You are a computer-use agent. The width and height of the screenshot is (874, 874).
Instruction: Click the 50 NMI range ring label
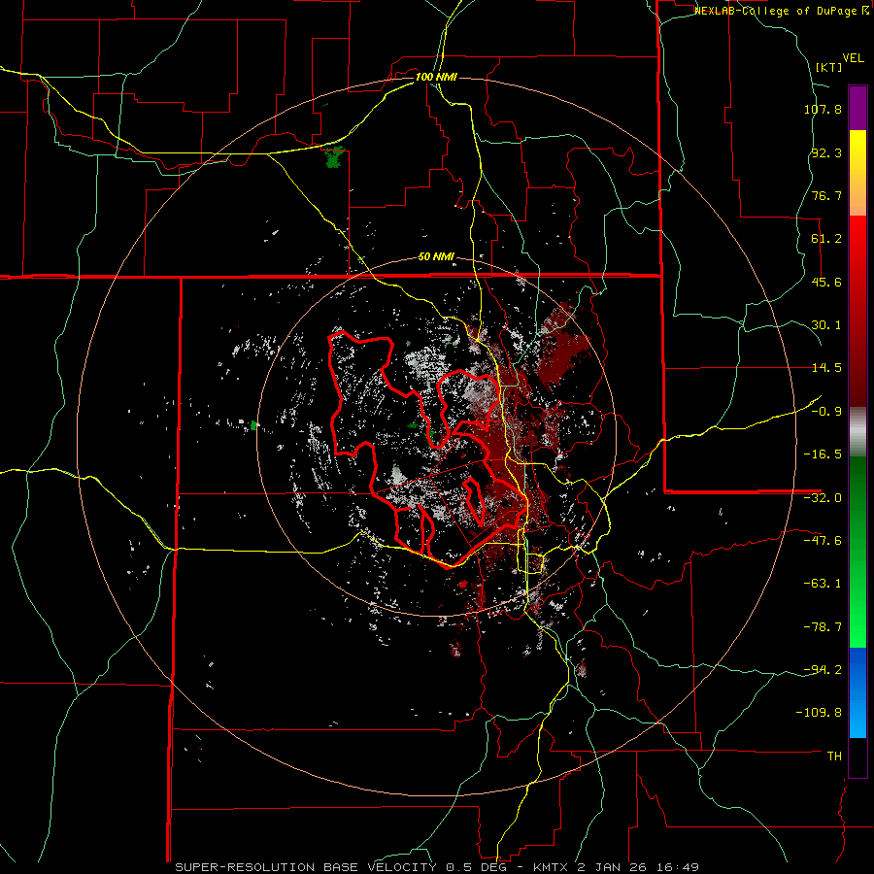(436, 257)
